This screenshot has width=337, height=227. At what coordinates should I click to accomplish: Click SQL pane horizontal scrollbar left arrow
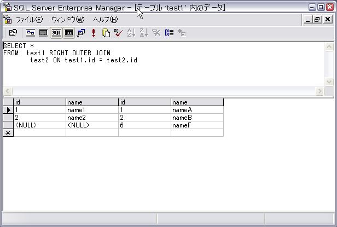coord(8,91)
